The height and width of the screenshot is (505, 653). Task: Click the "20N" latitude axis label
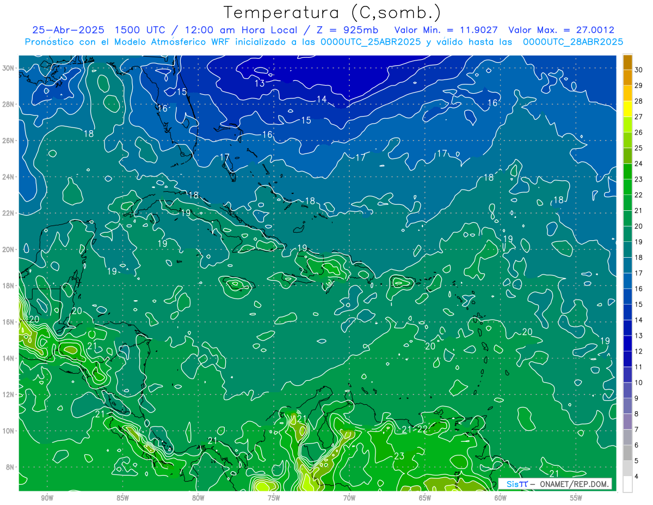click(x=8, y=250)
